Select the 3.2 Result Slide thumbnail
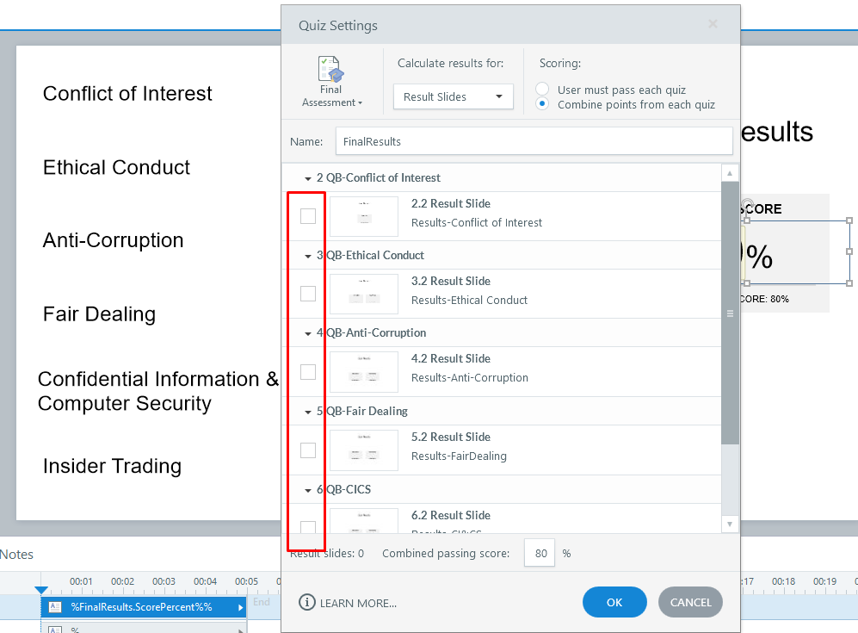Image resolution: width=858 pixels, height=633 pixels. (x=364, y=294)
